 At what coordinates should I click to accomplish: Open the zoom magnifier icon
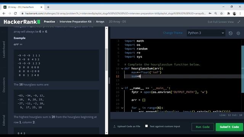point(216,14)
